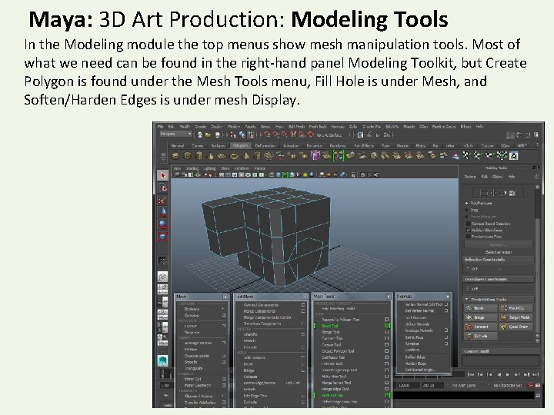The image size is (554, 415).
Task: Click the polygon cylinder shelf icon
Action: tap(199, 155)
